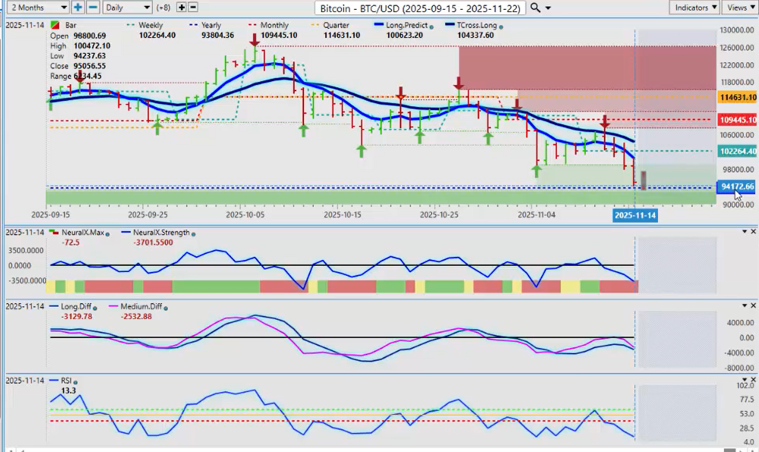Click the black minus button beside (+8)
759x452 pixels.
[x=194, y=8]
